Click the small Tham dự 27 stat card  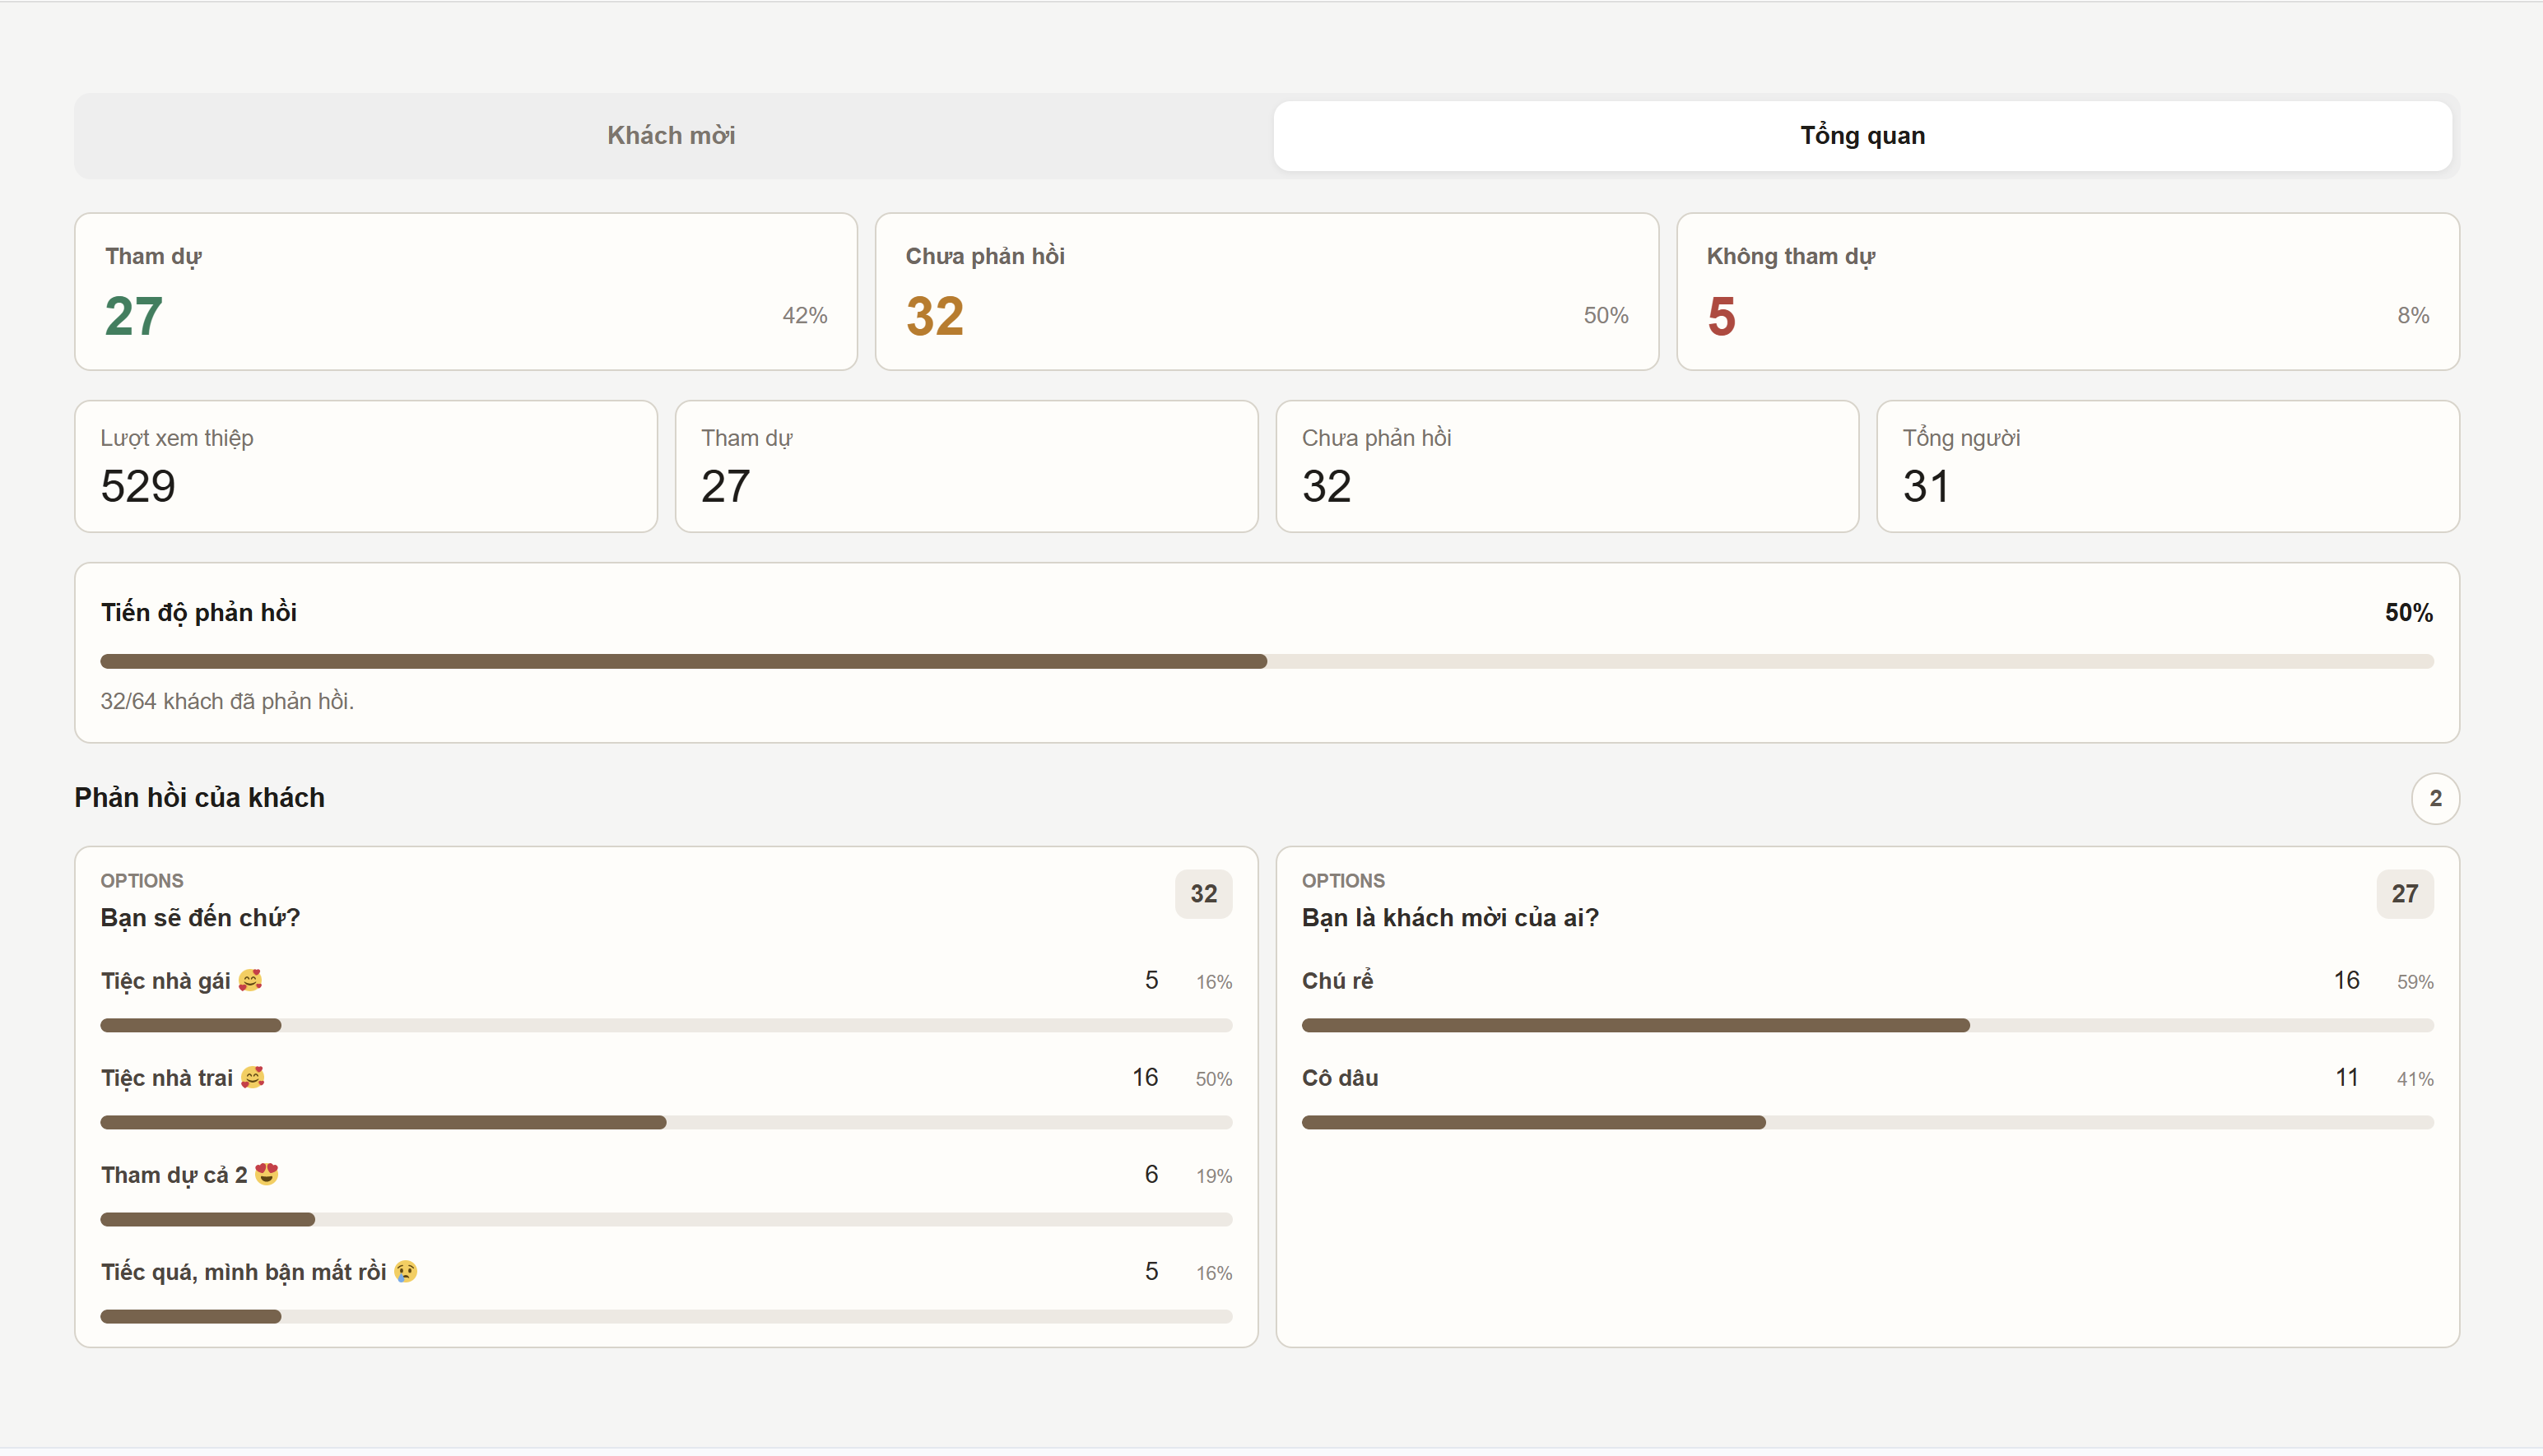tap(966, 466)
